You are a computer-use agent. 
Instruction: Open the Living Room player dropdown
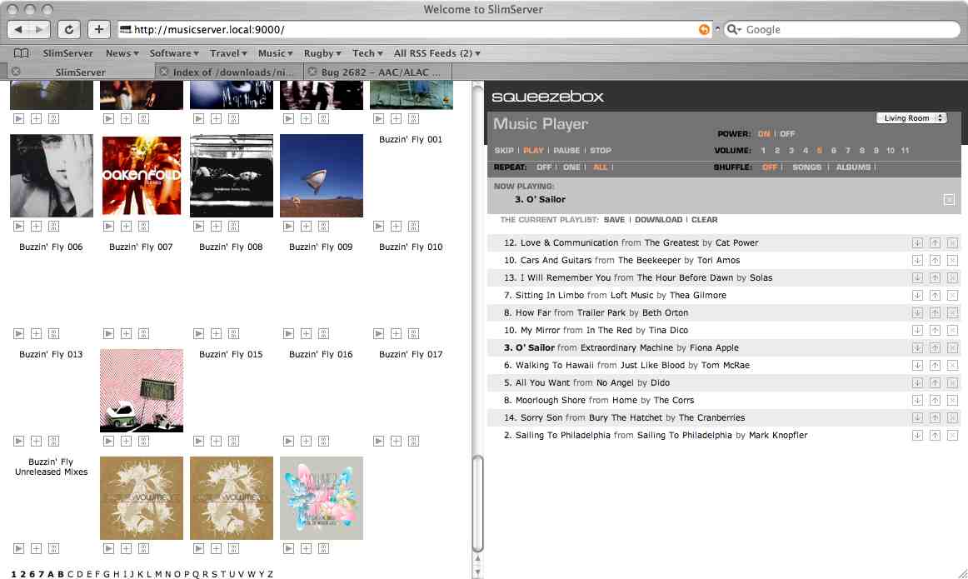pos(911,118)
